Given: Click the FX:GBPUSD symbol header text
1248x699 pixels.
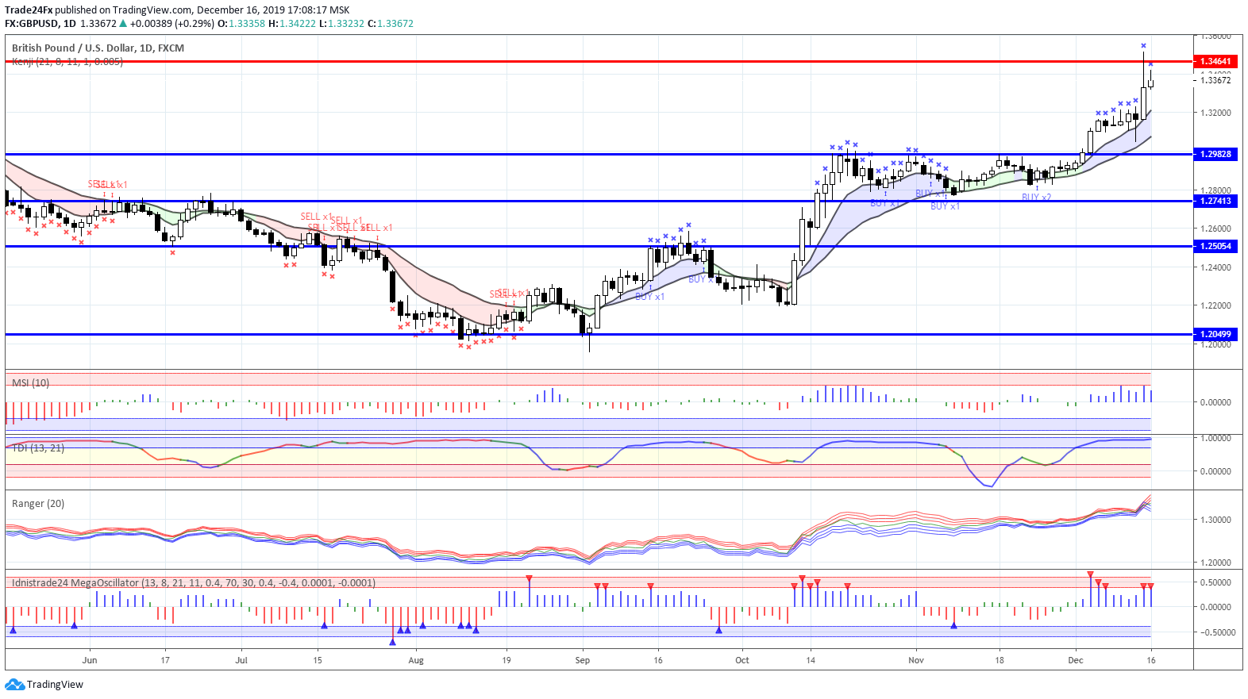Looking at the screenshot, I should coord(40,23).
